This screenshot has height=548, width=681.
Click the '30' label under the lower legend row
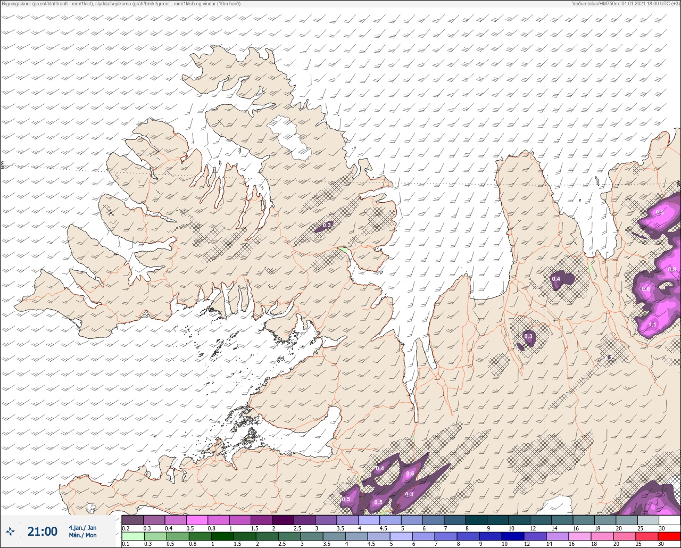point(661,544)
